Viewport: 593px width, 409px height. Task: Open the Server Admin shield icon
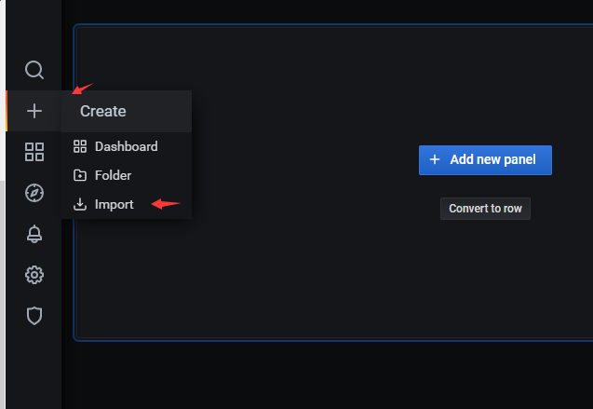pyautogui.click(x=34, y=316)
